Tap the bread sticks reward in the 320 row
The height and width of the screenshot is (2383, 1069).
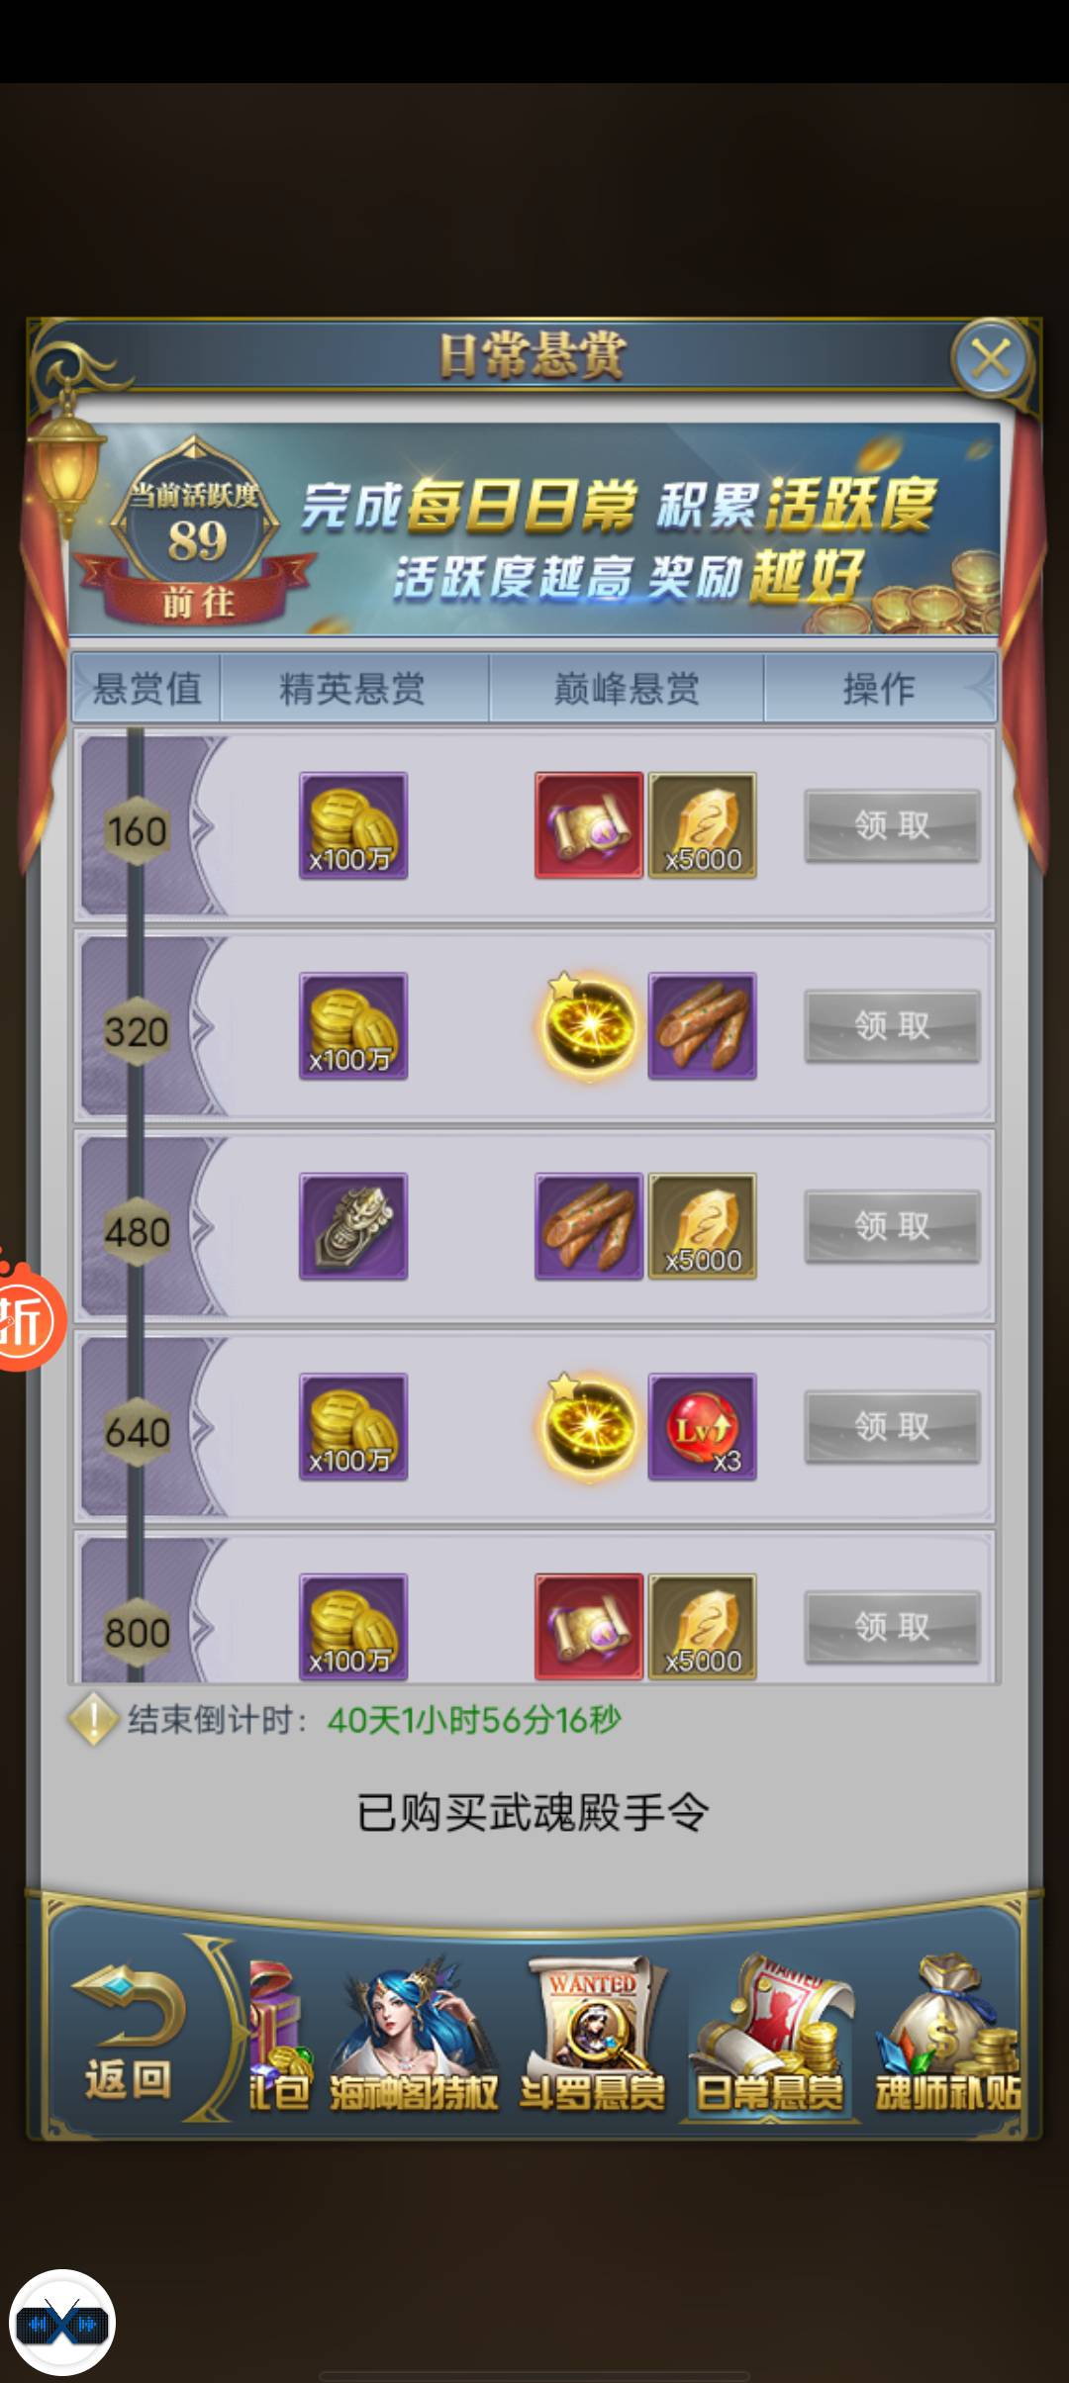pos(703,1025)
